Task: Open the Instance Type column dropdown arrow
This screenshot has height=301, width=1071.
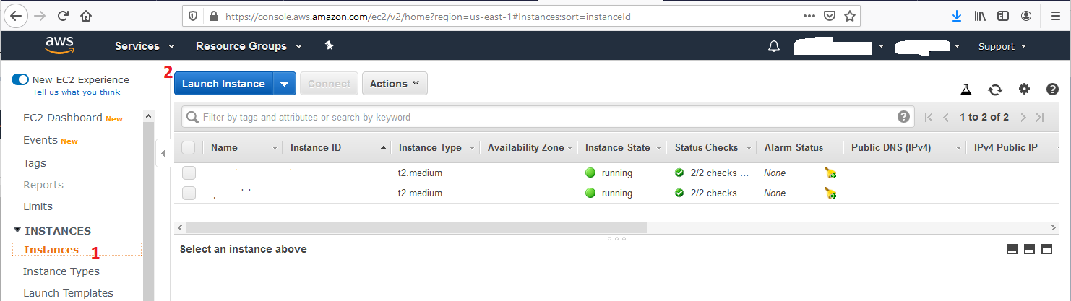Action: coord(472,148)
